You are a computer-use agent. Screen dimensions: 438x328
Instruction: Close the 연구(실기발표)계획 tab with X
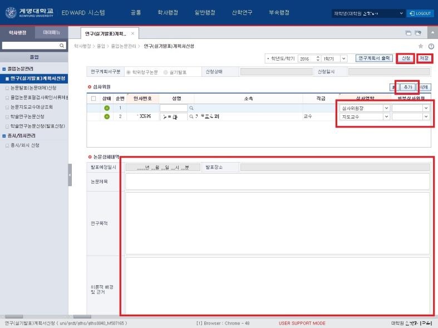tap(132, 34)
